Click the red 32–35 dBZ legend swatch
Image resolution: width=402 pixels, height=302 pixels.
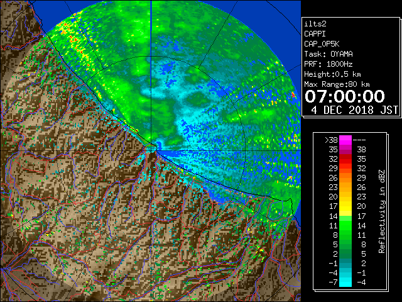[345, 159]
